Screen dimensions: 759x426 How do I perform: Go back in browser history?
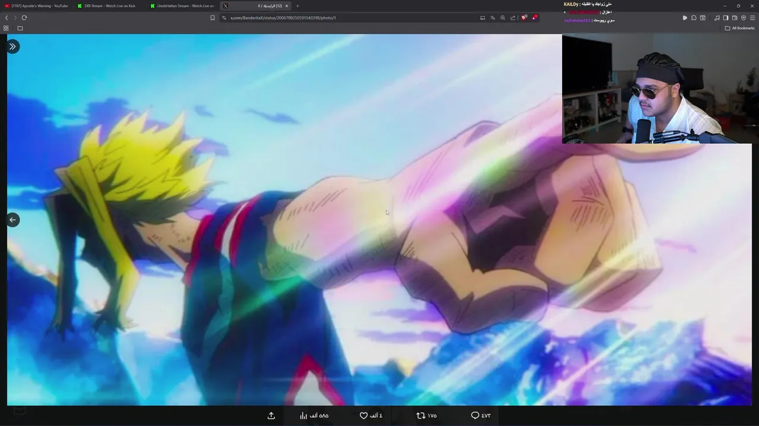tap(7, 18)
